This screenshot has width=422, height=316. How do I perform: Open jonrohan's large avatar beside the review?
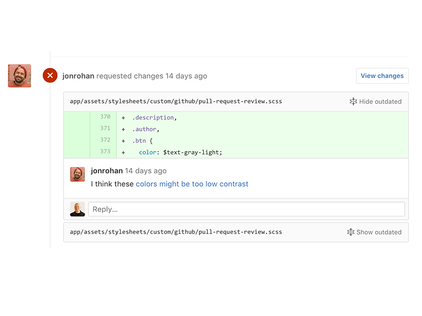20,76
